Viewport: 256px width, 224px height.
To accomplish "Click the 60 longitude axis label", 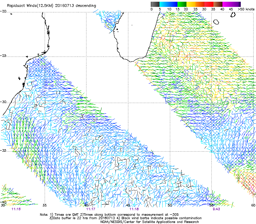I will click(x=253, y=205).
